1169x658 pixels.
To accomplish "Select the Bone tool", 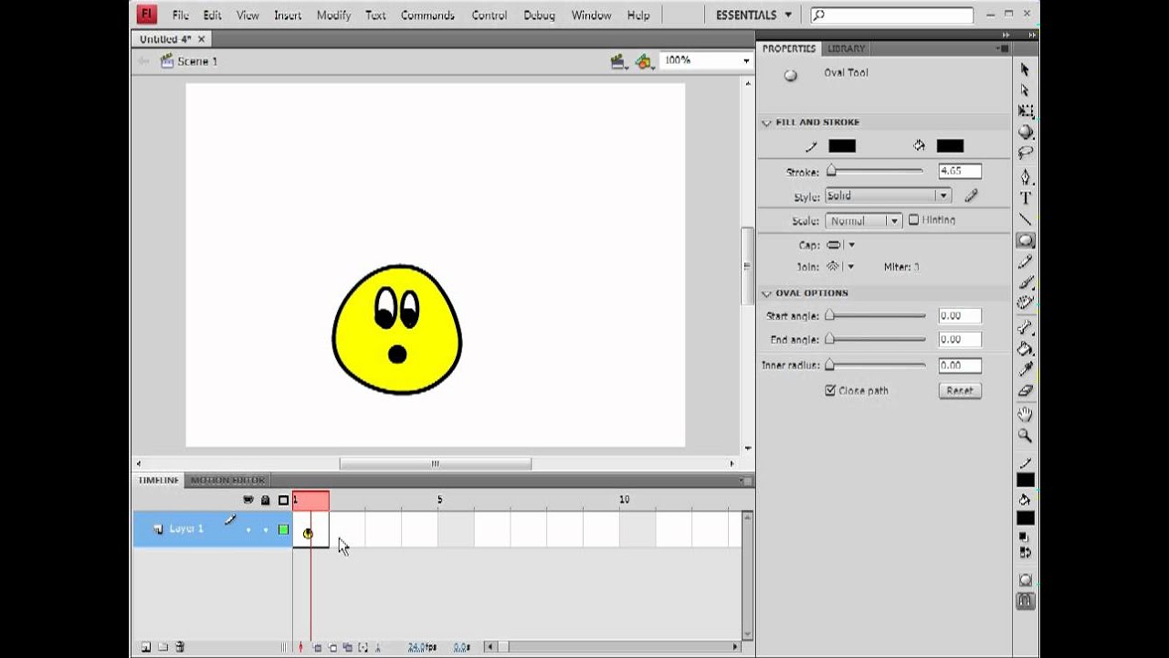I will click(x=1025, y=327).
